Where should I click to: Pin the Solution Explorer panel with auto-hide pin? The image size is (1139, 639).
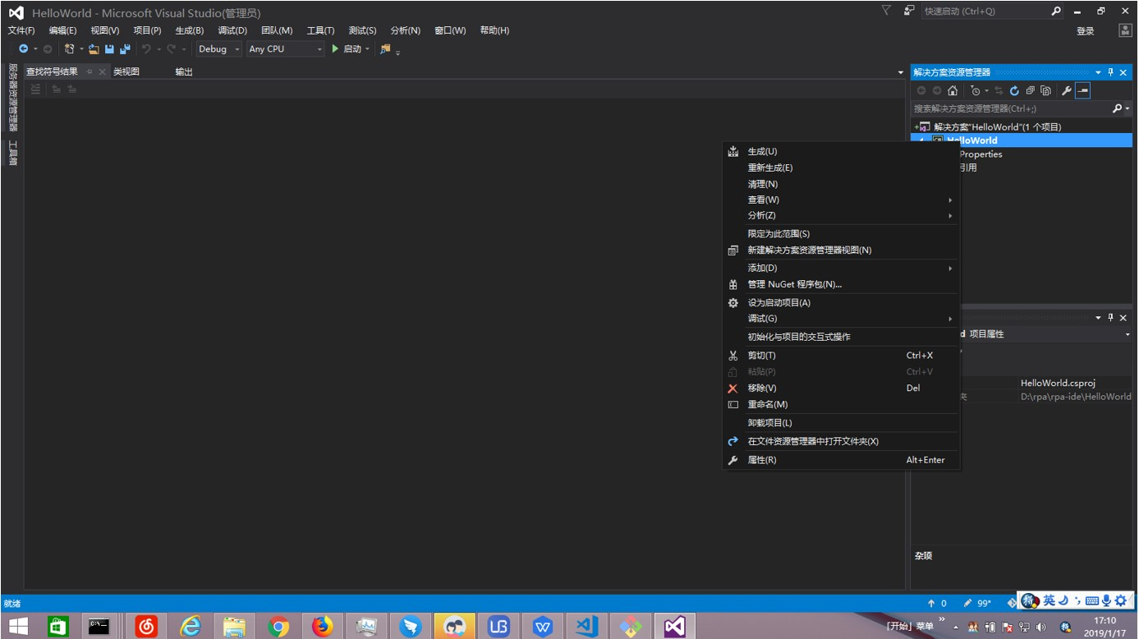1111,72
